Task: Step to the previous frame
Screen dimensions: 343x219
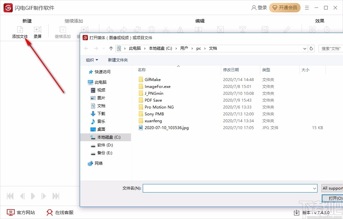Action: [x=22, y=196]
